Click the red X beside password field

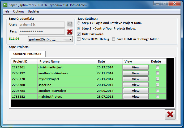pos(70,31)
